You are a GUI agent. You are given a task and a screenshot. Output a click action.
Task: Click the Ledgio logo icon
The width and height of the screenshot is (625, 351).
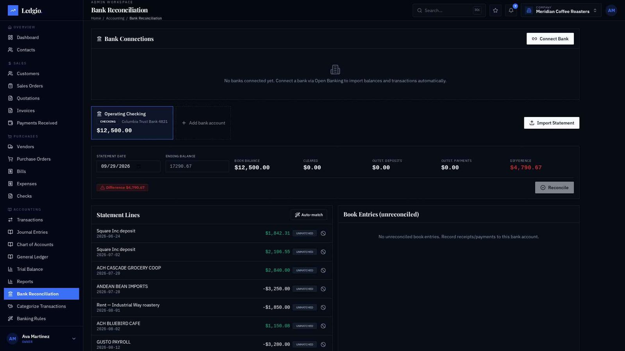[x=13, y=11]
